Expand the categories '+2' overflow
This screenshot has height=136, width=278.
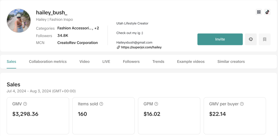[x=97, y=28]
